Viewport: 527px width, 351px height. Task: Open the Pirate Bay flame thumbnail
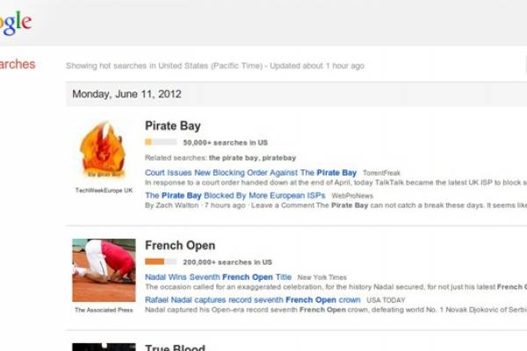click(x=104, y=150)
